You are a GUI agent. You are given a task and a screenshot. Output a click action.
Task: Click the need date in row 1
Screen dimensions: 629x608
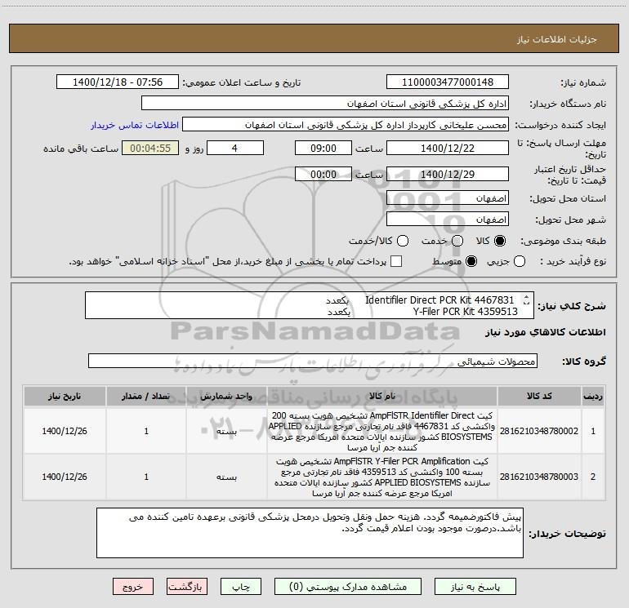click(65, 431)
